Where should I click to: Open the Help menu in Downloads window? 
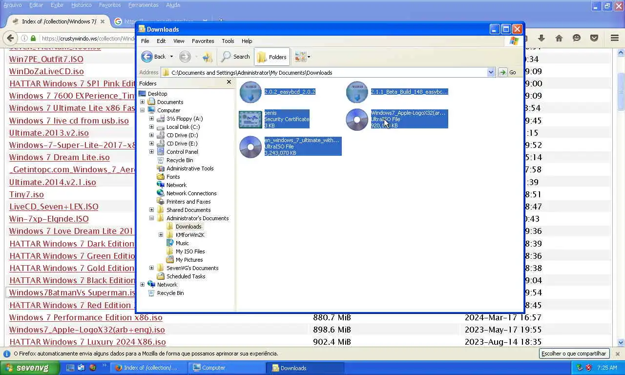(x=247, y=41)
